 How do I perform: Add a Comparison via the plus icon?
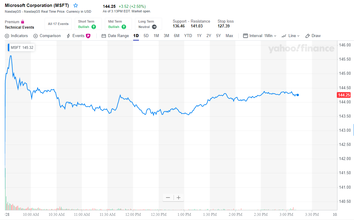tap(36, 36)
